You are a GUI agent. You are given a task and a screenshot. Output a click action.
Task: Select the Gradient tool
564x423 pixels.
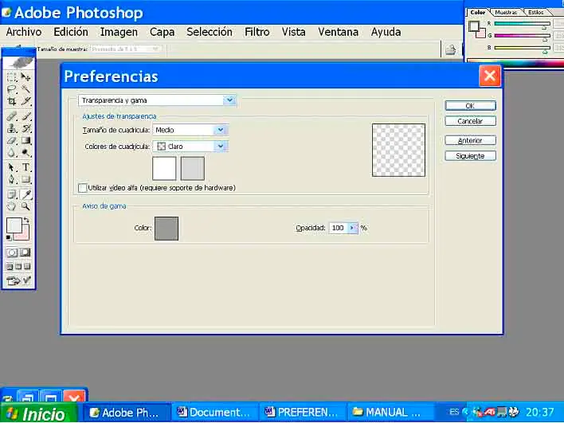tap(25, 141)
